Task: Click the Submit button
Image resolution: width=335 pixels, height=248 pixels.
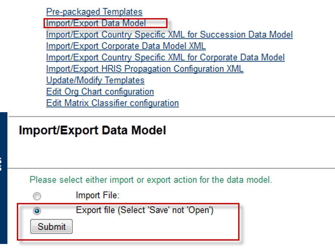Action: pyautogui.click(x=51, y=227)
